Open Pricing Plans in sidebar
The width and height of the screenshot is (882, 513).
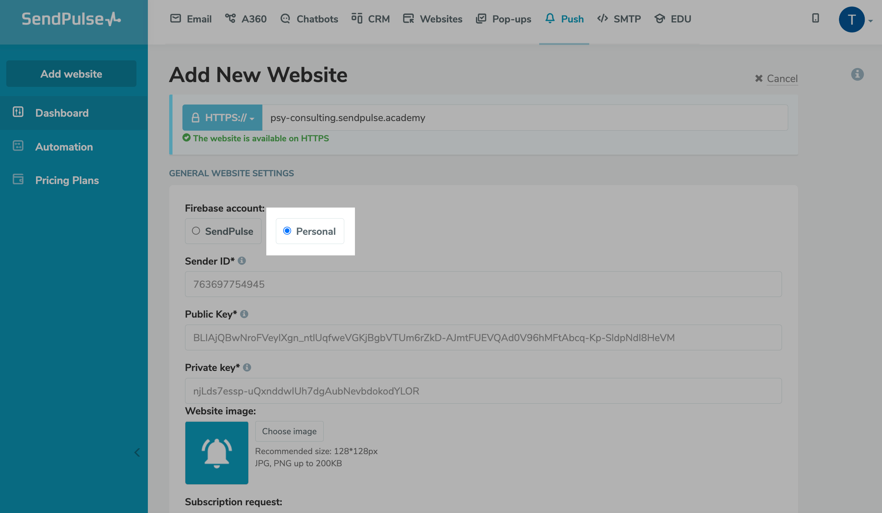[x=67, y=180]
